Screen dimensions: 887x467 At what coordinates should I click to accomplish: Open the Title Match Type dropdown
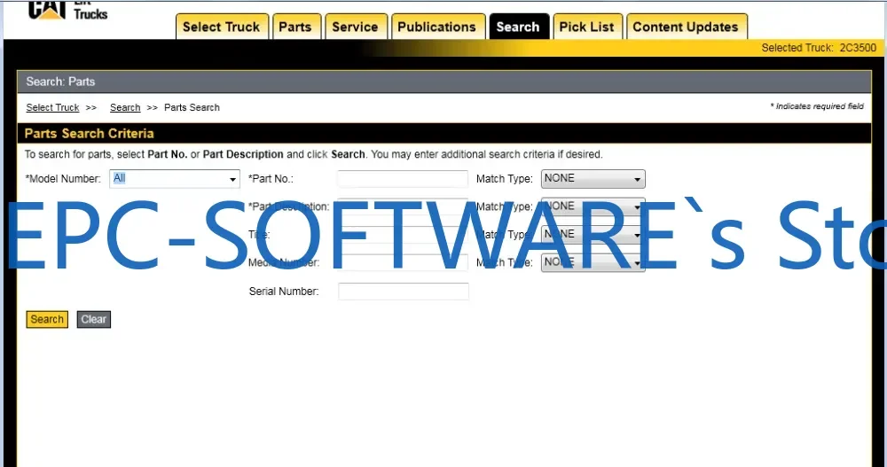pyautogui.click(x=593, y=235)
